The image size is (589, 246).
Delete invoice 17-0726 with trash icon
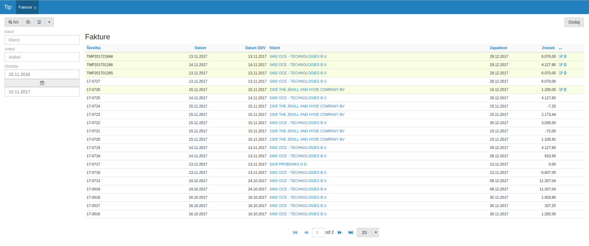[565, 90]
